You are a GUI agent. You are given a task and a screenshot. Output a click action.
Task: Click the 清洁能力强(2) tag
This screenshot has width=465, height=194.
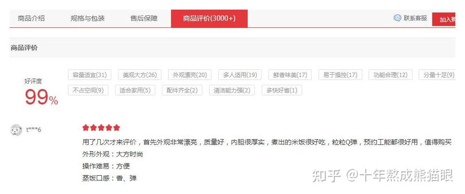(x=232, y=90)
